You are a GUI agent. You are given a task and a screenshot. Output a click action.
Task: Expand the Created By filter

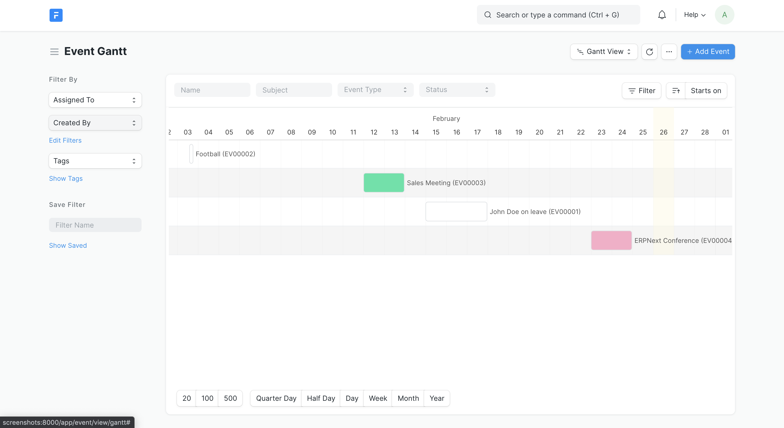[95, 123]
